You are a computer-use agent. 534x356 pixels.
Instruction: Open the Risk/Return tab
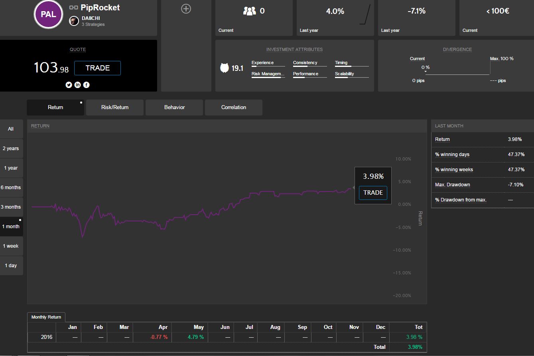click(x=115, y=108)
